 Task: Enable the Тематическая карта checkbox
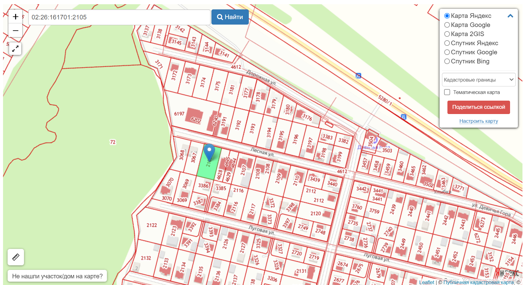[x=447, y=92]
